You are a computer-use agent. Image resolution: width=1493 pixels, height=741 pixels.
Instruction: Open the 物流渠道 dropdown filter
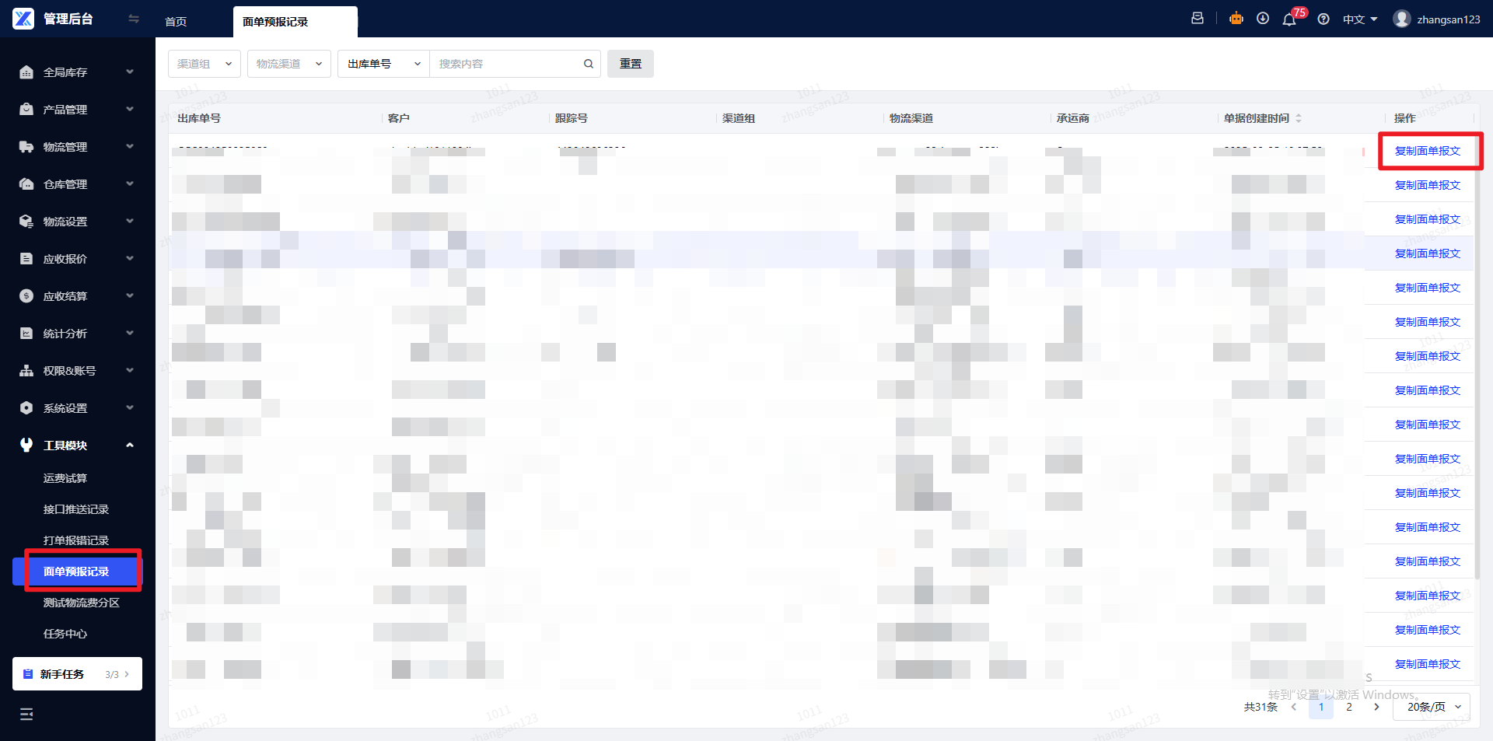click(289, 64)
